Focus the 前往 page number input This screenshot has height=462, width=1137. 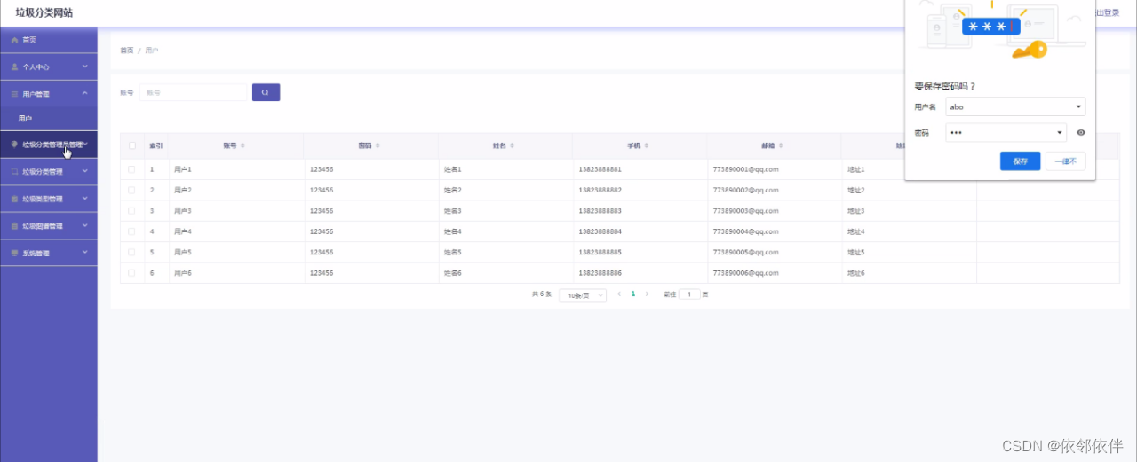[x=689, y=294]
